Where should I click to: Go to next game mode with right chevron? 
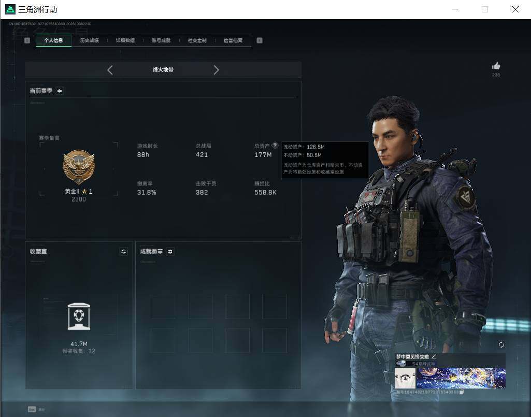(217, 70)
